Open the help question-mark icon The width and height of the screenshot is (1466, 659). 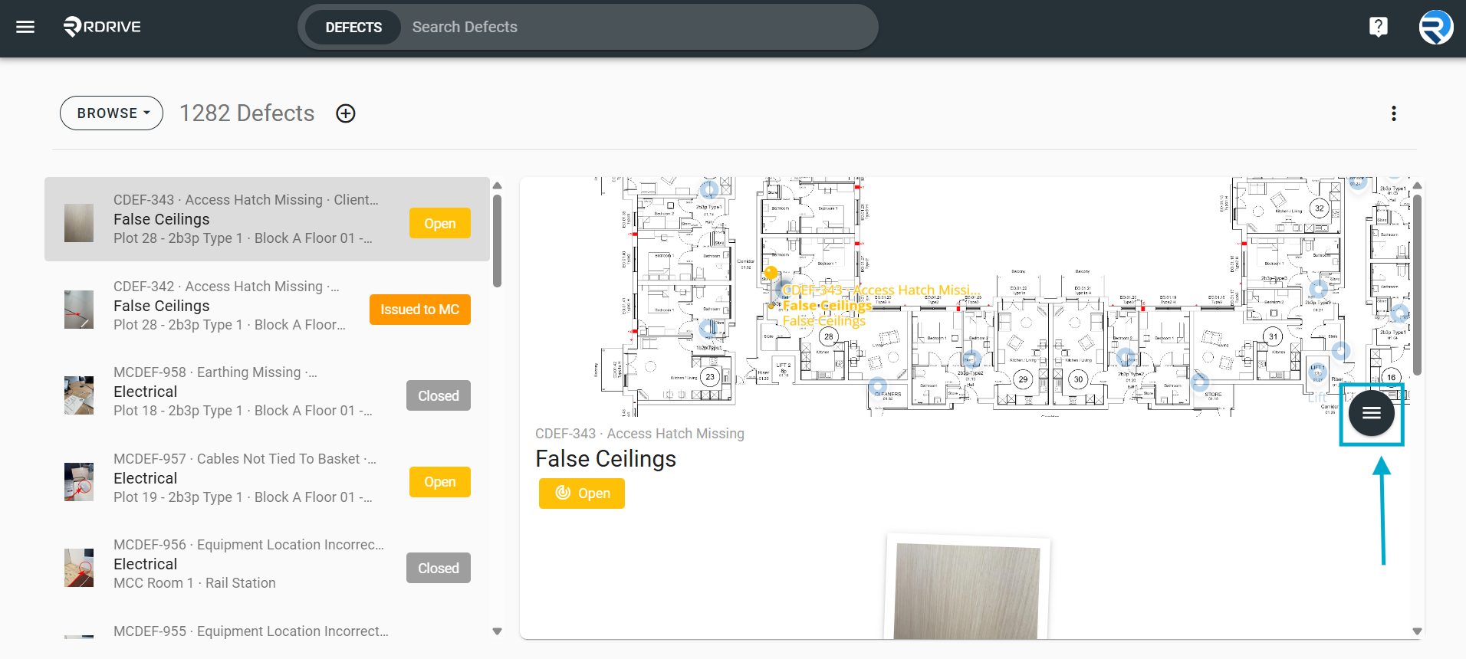coord(1378,28)
